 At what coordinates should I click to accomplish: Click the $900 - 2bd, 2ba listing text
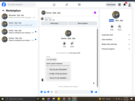50,20
